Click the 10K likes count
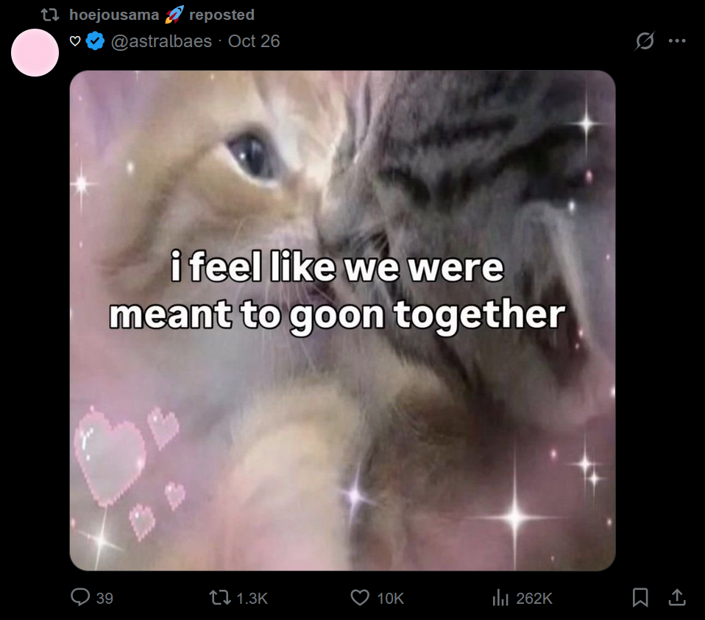The width and height of the screenshot is (705, 620). [x=391, y=599]
